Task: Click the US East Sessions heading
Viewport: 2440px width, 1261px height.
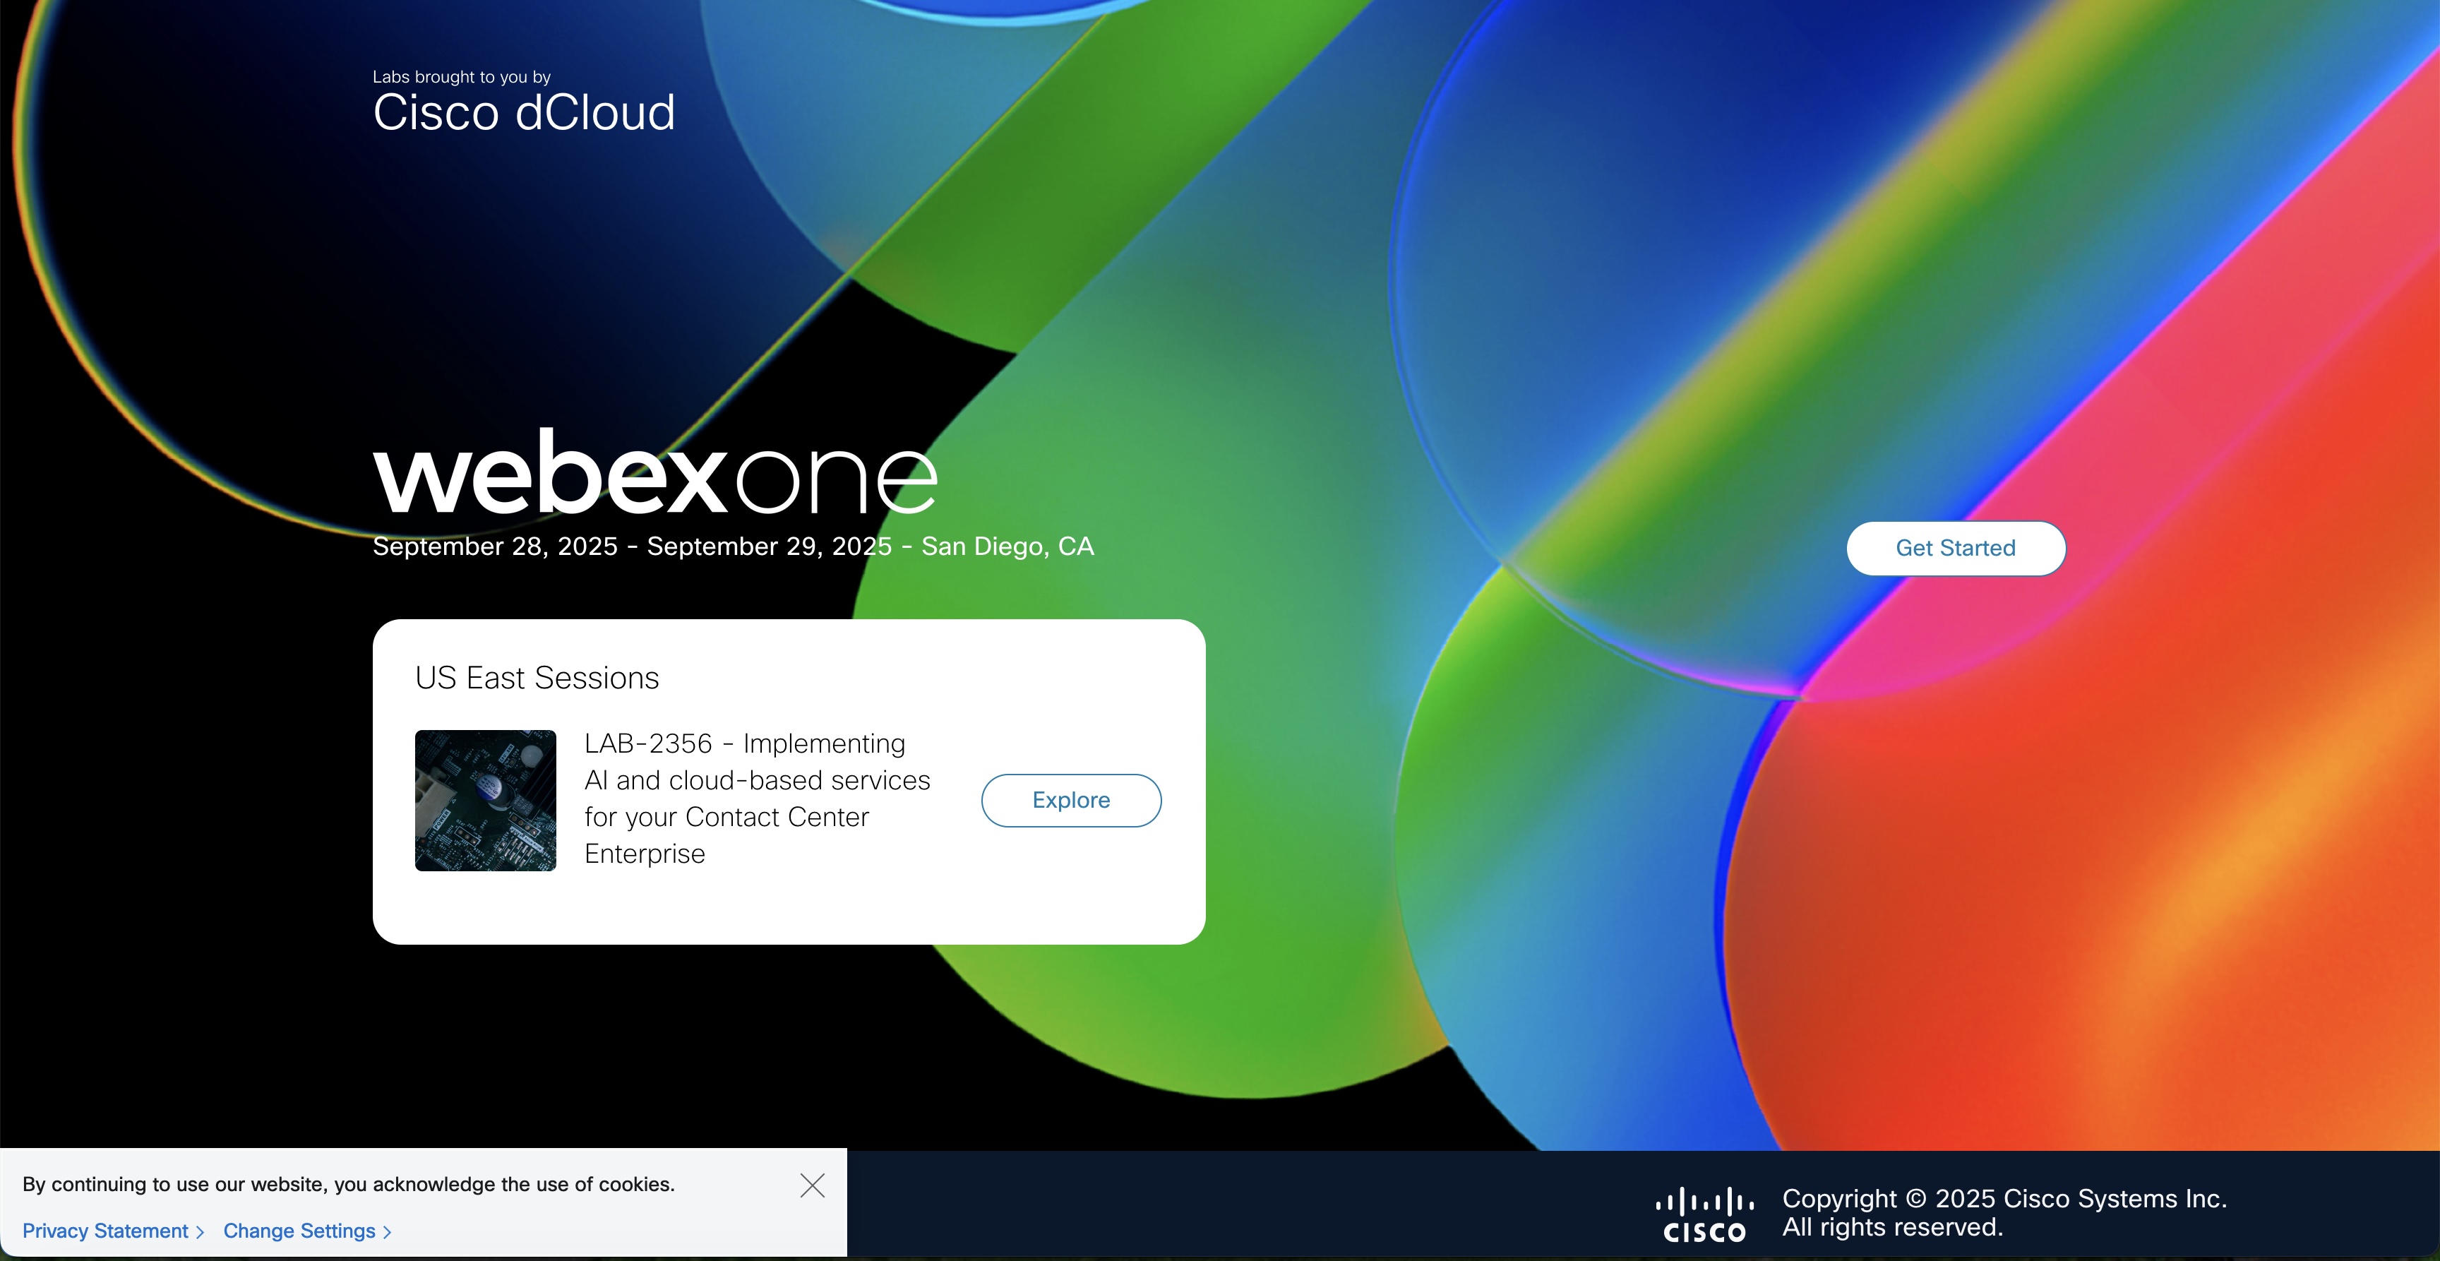Action: [536, 677]
